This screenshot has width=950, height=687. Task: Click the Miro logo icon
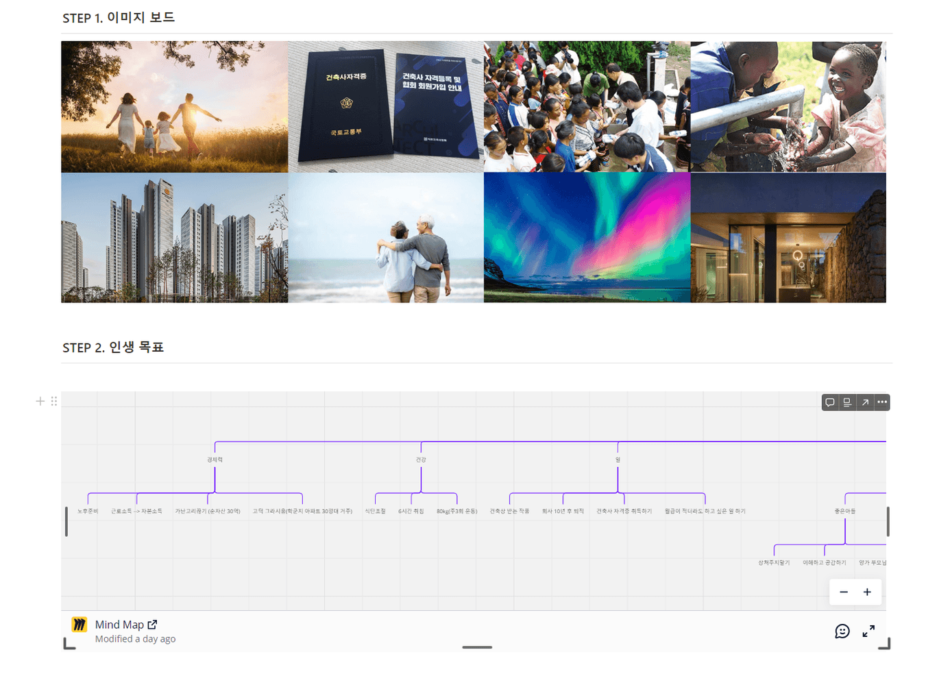(80, 625)
